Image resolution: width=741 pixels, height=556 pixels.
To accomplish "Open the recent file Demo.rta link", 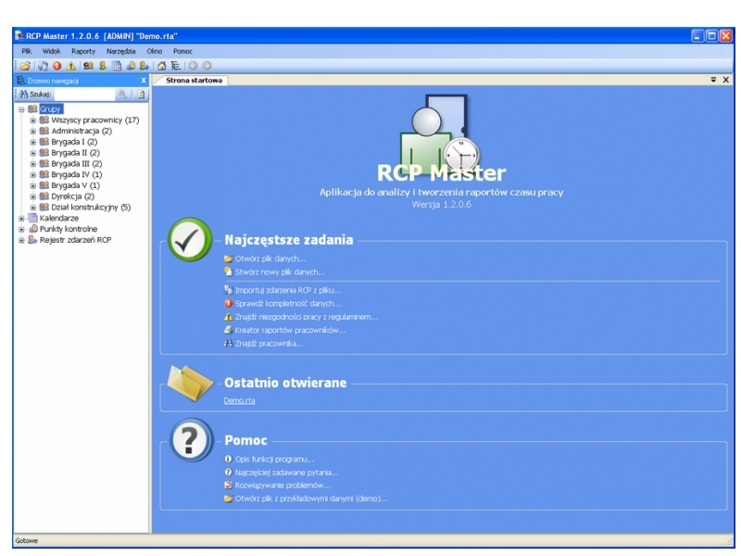I will pos(239,400).
